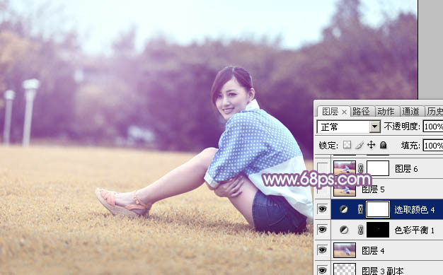The width and height of the screenshot is (443, 275).
Task: Click 选取颜色 4 adjustment icon
Action: [343, 209]
